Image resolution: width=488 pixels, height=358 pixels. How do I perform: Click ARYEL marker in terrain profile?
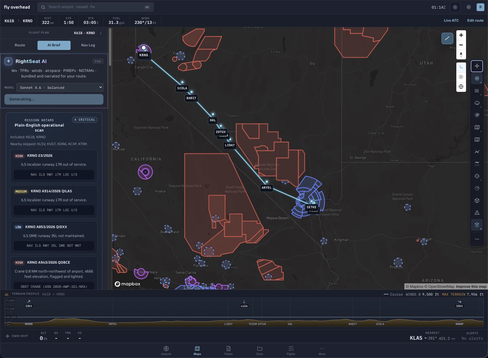113,324
